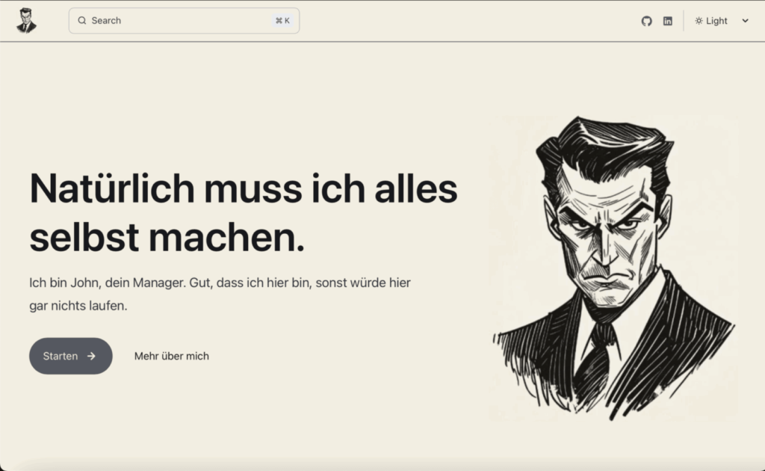Click the John avatar logo in header
The width and height of the screenshot is (765, 471).
[x=26, y=21]
